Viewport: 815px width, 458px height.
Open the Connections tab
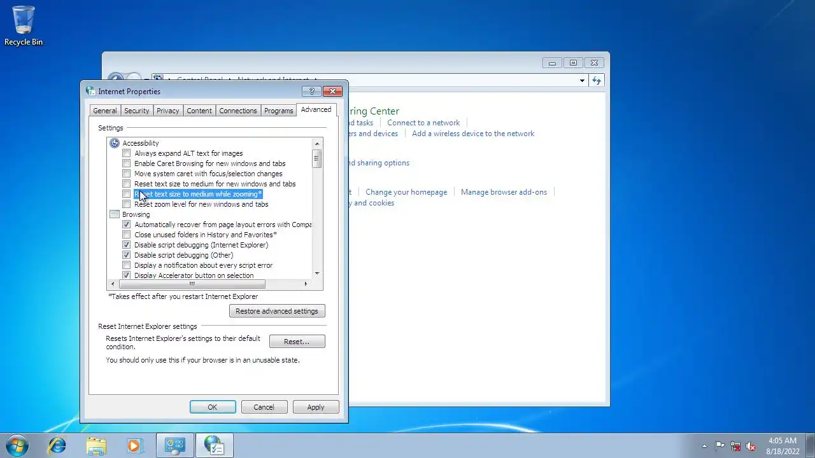coord(238,111)
